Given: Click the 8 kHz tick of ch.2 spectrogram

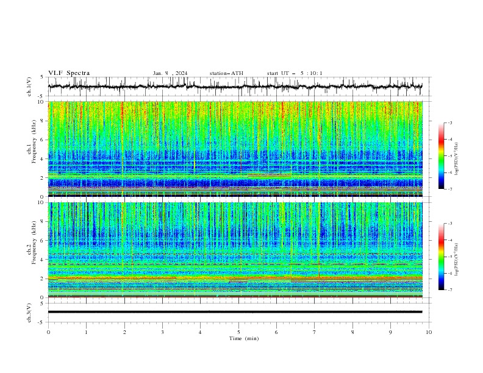Looking at the screenshot, I should [x=43, y=222].
